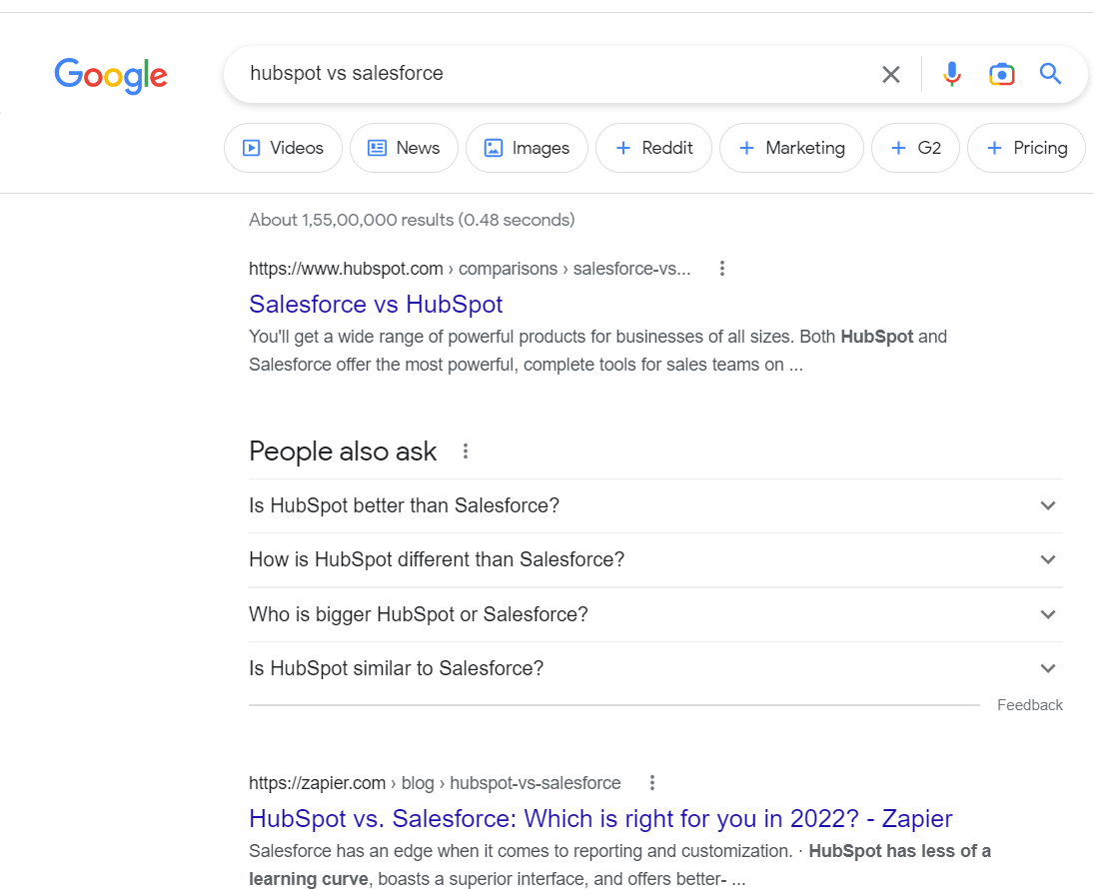Open the three-dot menu on the HubSpot result
This screenshot has width=1094, height=890.
(x=721, y=268)
